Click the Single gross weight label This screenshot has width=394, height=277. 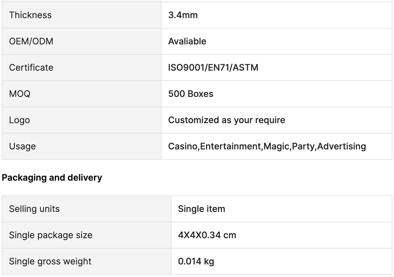point(50,261)
